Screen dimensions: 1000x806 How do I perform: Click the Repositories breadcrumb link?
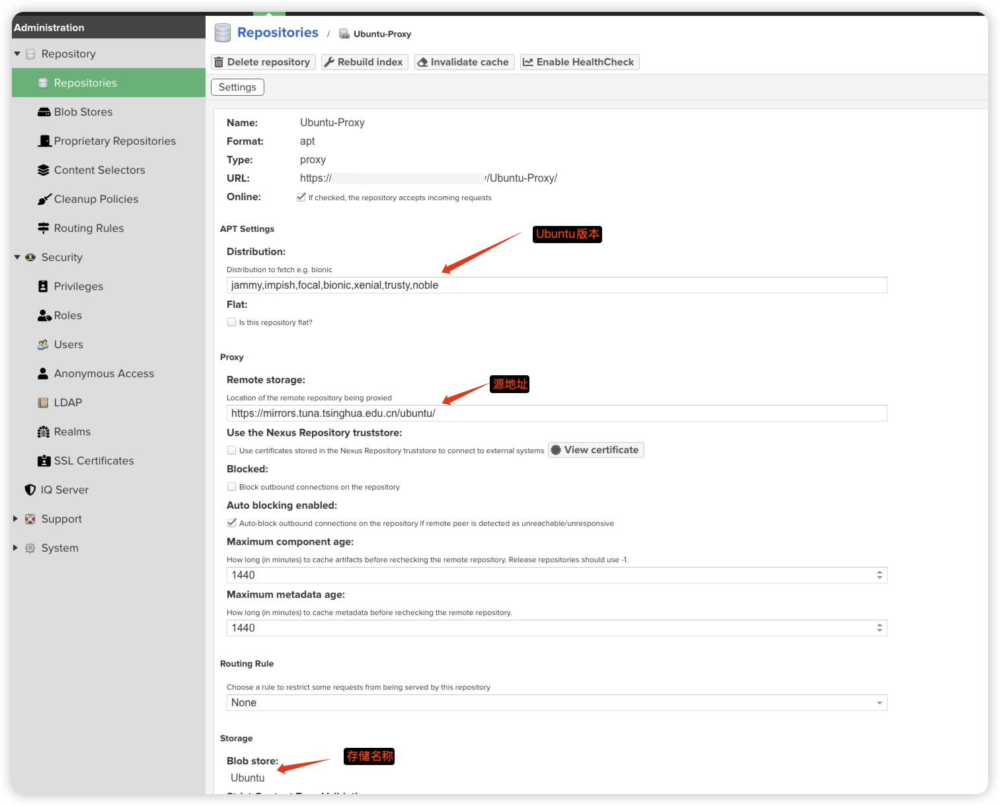(x=278, y=33)
